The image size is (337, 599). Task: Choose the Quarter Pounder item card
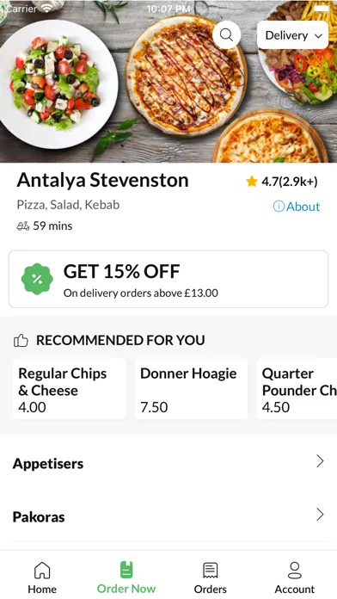297,389
